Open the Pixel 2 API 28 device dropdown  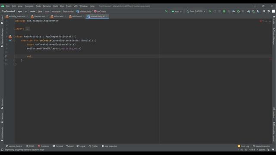pos(196,11)
